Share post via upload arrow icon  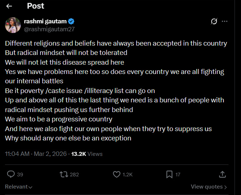(222, 175)
